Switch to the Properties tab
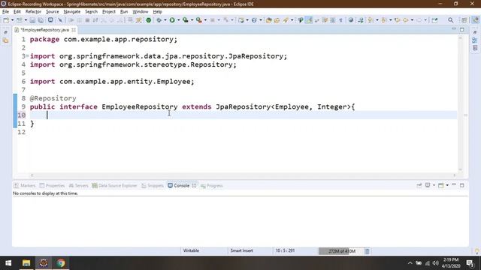The height and width of the screenshot is (270, 481). tap(52, 185)
